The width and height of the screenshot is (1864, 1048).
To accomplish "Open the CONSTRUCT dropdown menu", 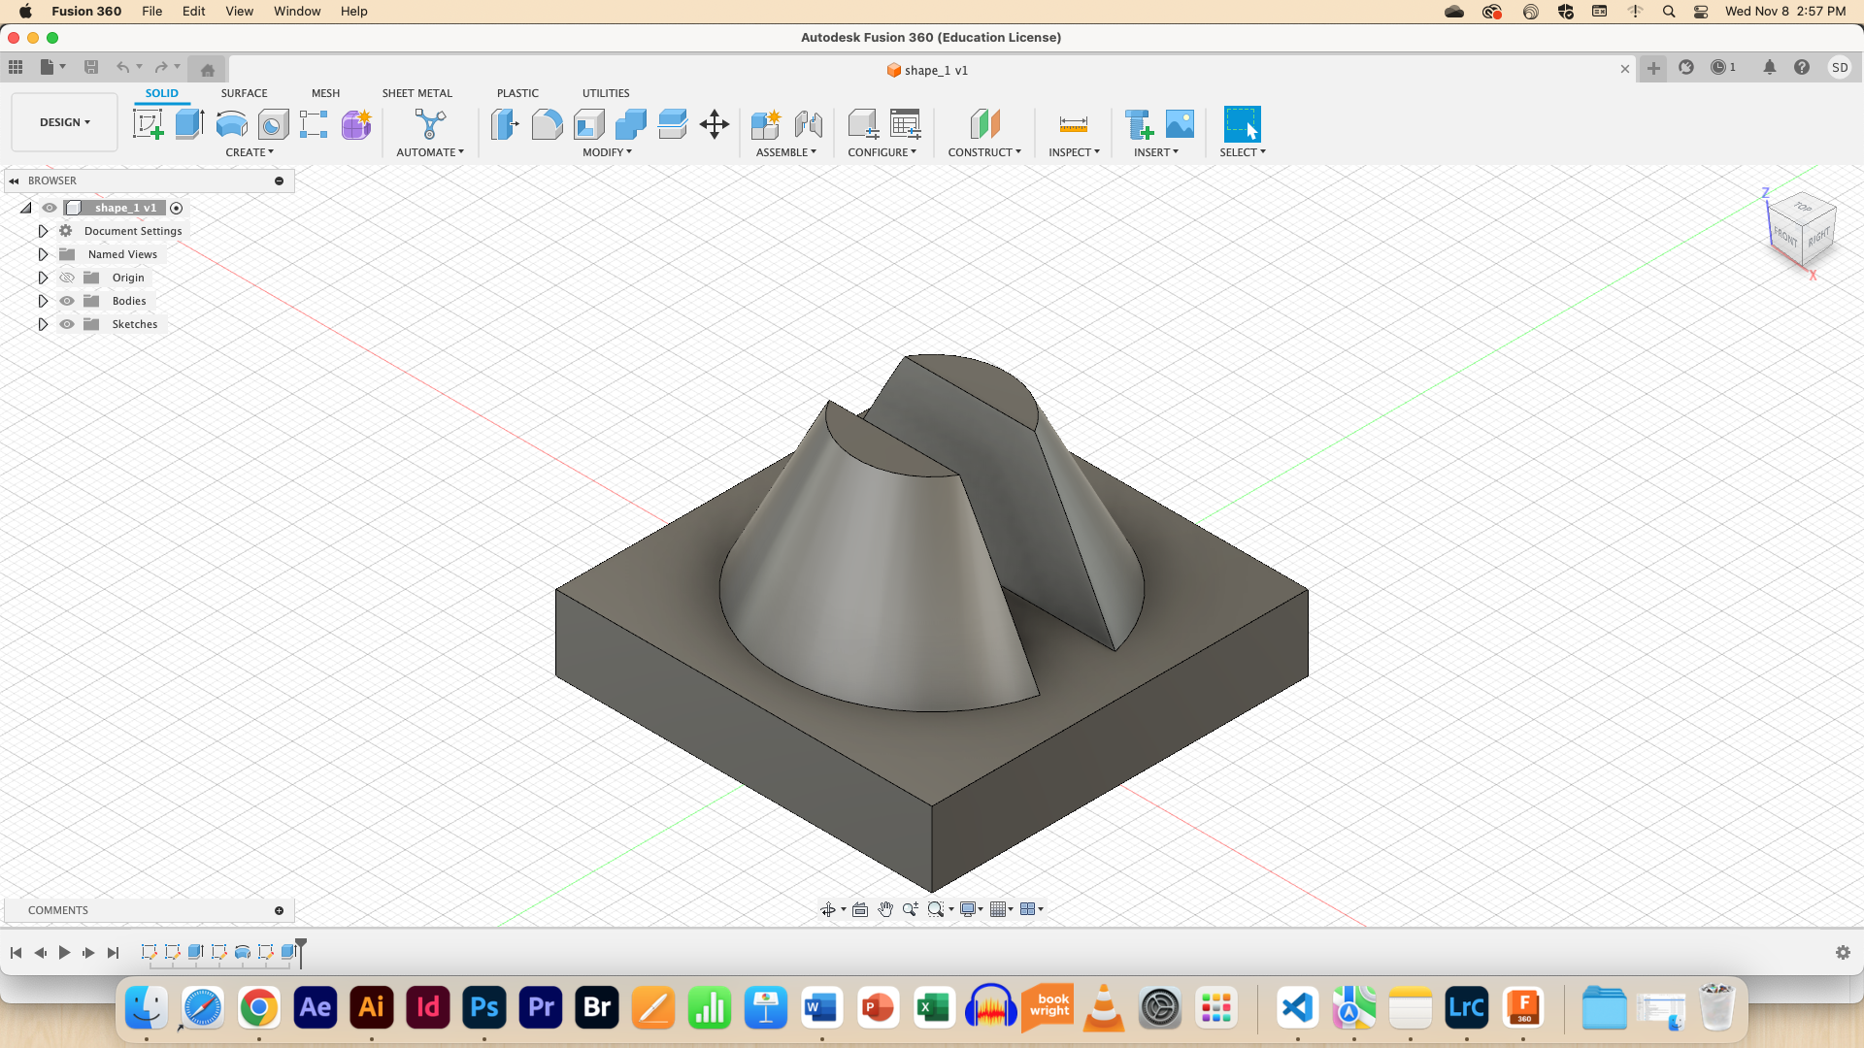I will pyautogui.click(x=984, y=152).
